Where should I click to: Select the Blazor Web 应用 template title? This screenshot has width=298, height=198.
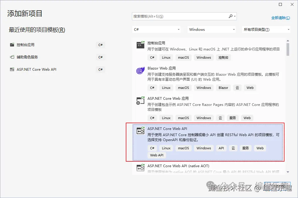tap(162, 68)
